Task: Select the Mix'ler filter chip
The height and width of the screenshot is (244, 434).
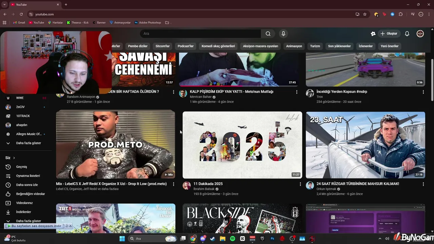Action: 116,46
